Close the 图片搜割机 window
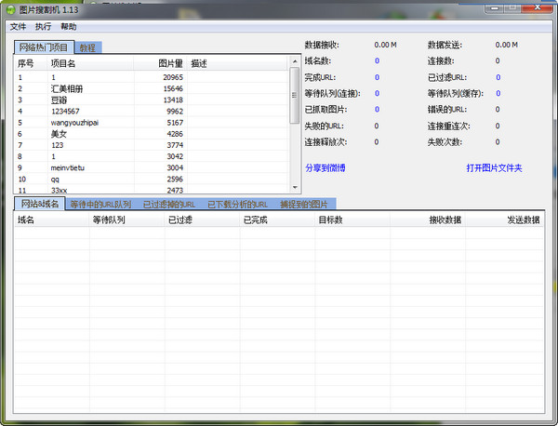This screenshot has width=558, height=426. coord(538,7)
